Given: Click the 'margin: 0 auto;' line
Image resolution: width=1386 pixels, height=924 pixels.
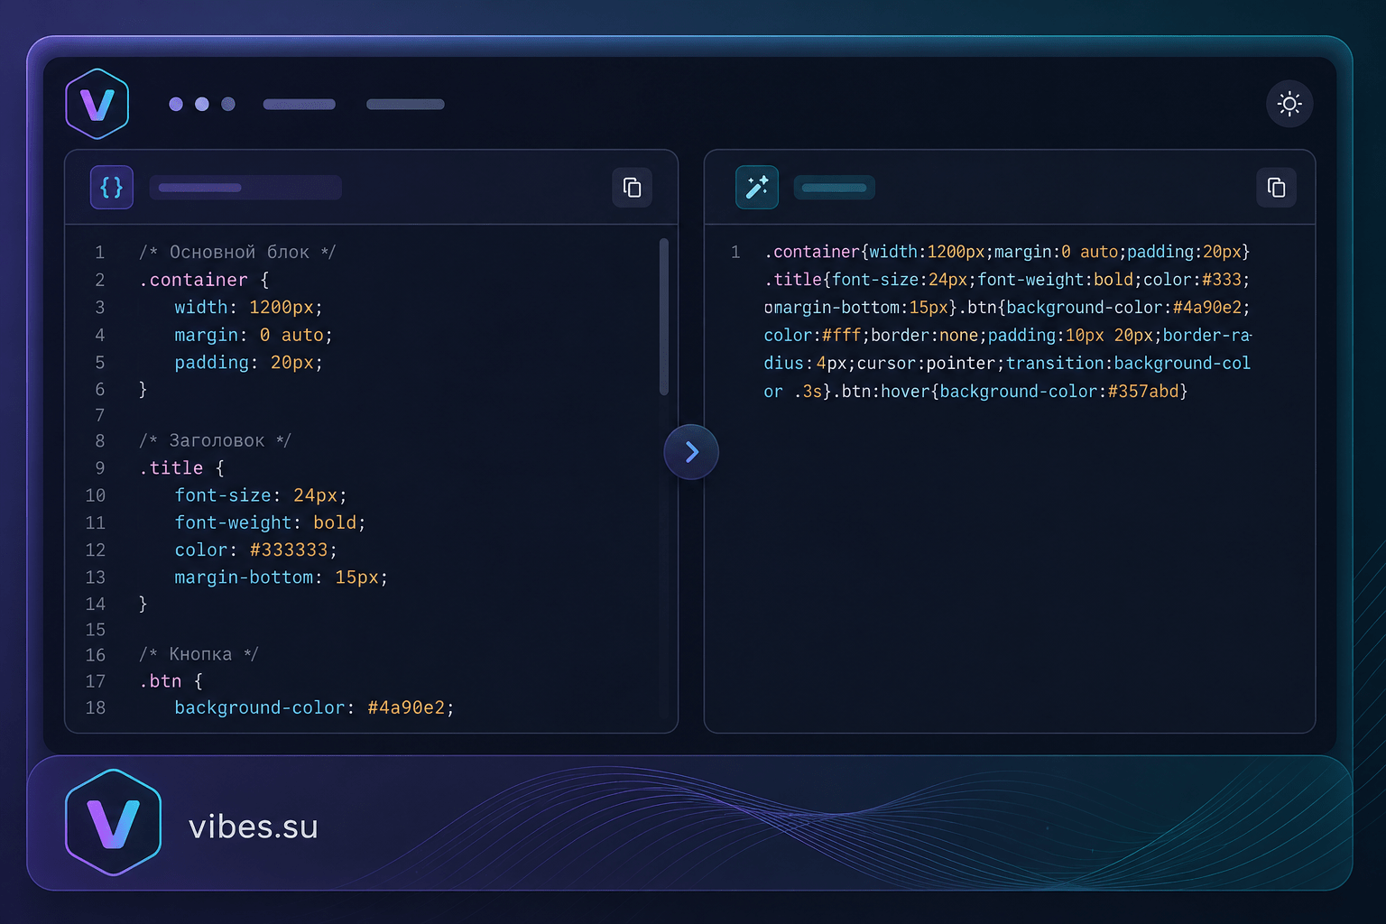Looking at the screenshot, I should point(254,335).
